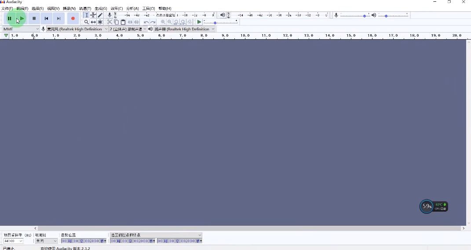Image resolution: width=471 pixels, height=250 pixels.
Task: Click the Zoom In magnifier icon
Action: click(x=163, y=22)
